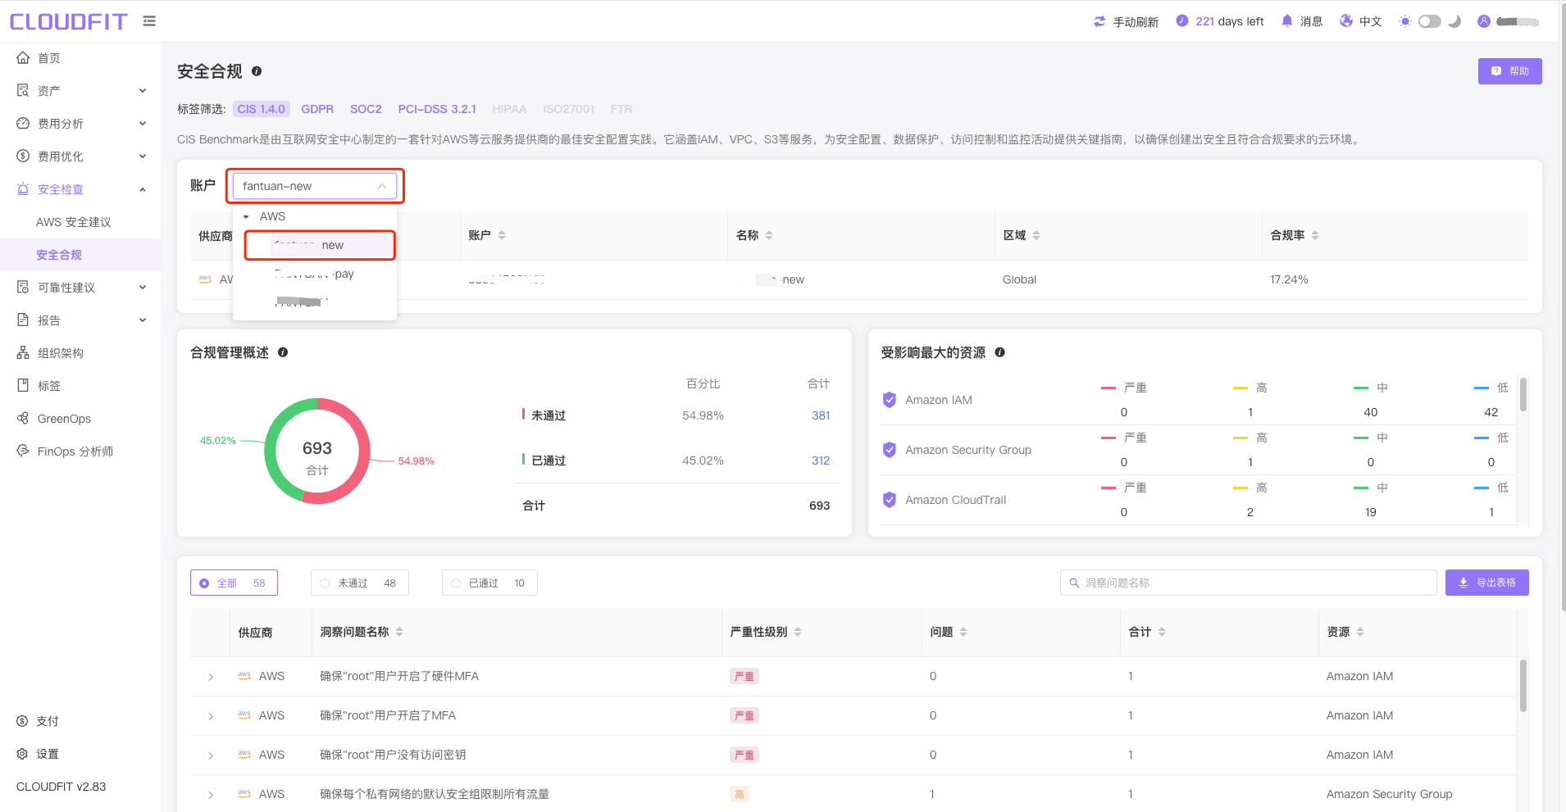Toggle the light/dark theme switch
Viewport: 1566px width, 812px height.
1430,21
